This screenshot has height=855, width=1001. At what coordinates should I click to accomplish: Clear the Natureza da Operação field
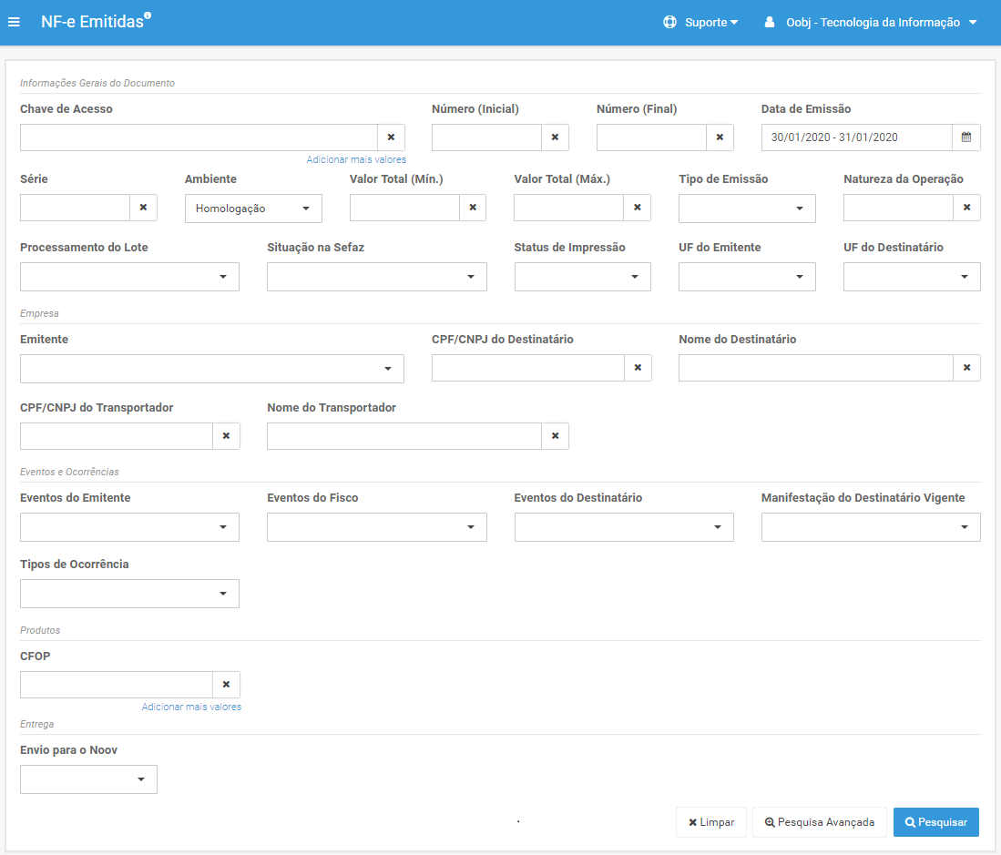click(967, 208)
